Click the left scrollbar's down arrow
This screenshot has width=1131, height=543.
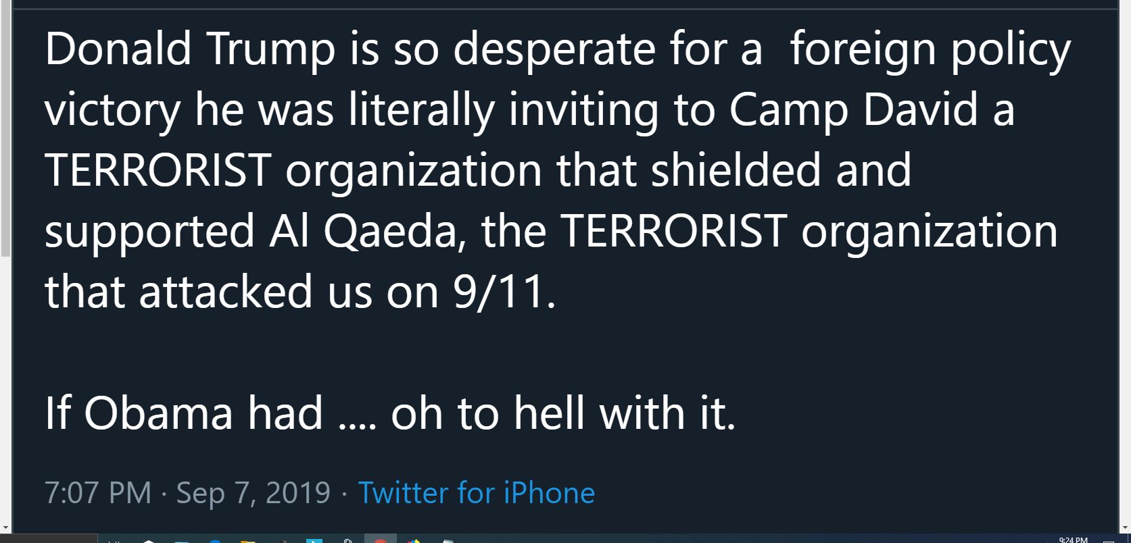coord(5,527)
